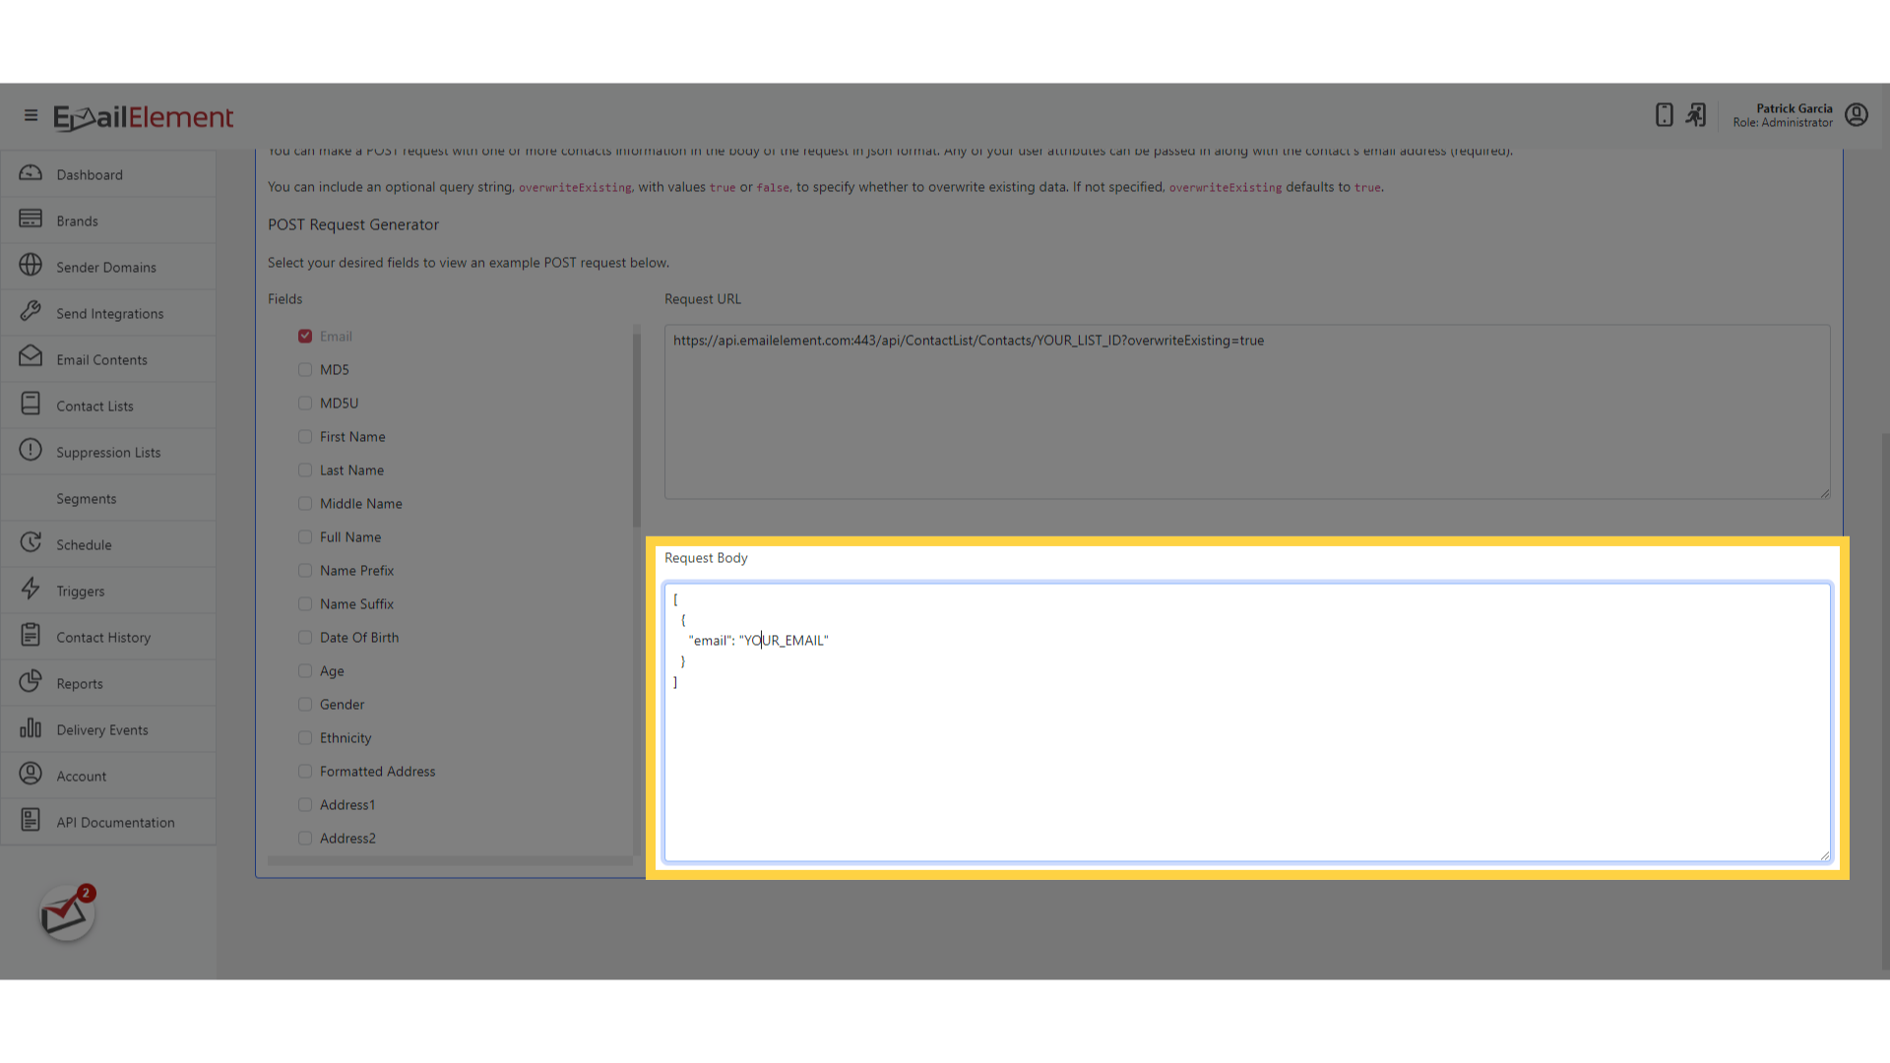
Task: Click the Contact Lists book icon
Action: coord(31,405)
